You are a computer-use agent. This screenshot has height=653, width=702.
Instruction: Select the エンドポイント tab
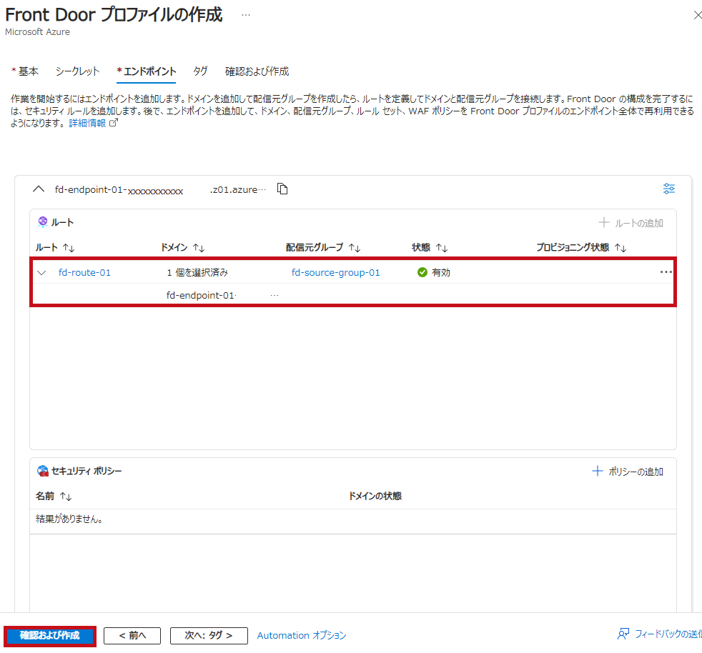146,71
